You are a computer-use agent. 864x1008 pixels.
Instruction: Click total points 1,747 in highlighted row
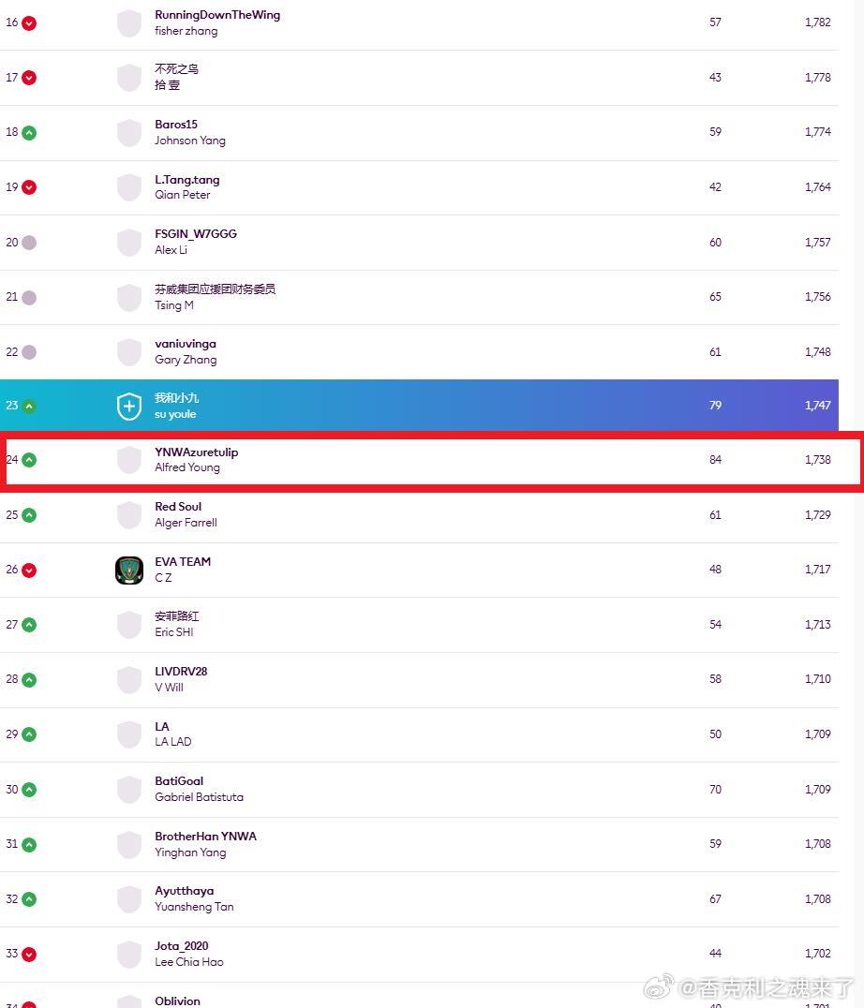coord(818,405)
